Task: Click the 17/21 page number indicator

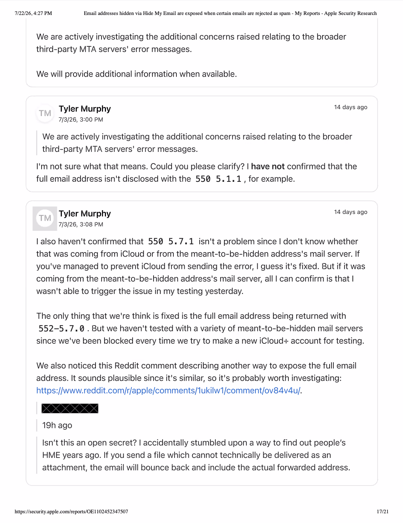Action: click(383, 511)
